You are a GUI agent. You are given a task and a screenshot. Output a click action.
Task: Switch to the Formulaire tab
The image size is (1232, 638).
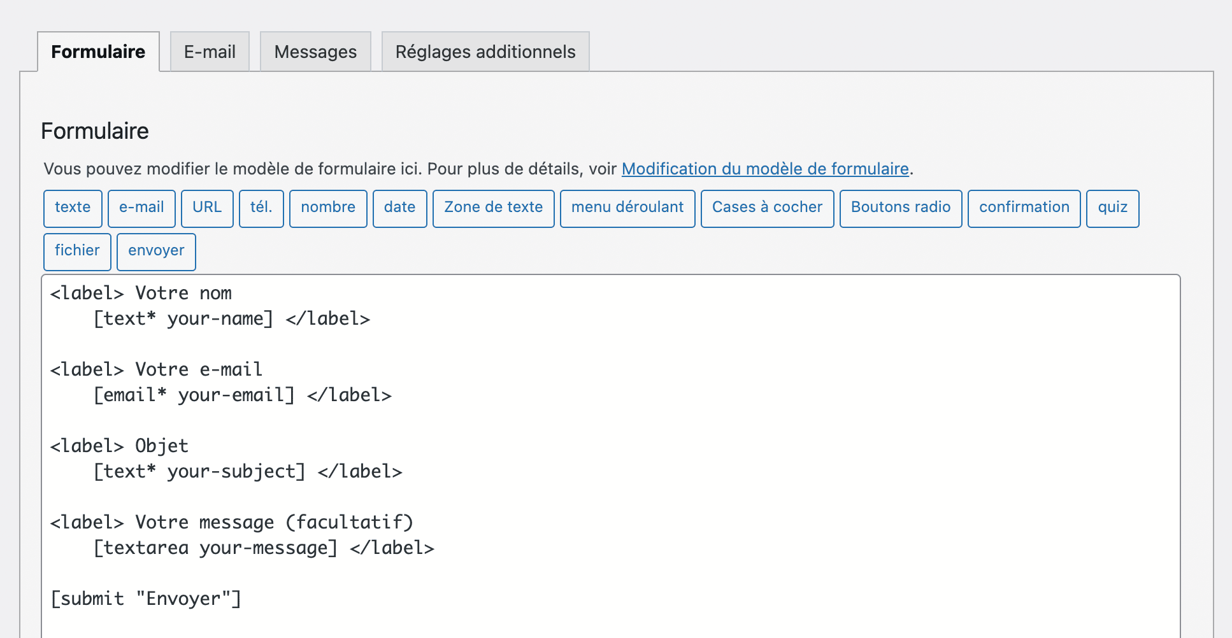point(98,52)
